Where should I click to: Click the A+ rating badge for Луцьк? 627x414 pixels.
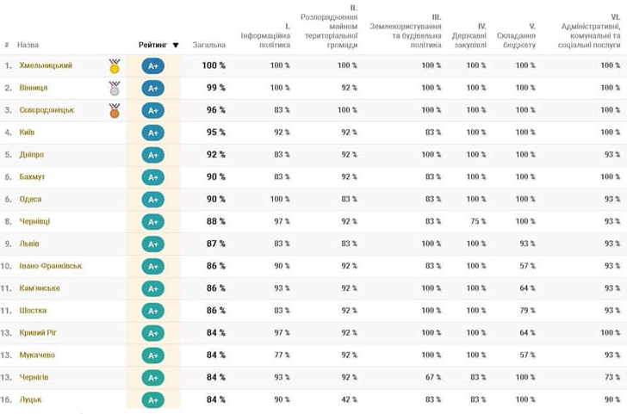tap(153, 399)
